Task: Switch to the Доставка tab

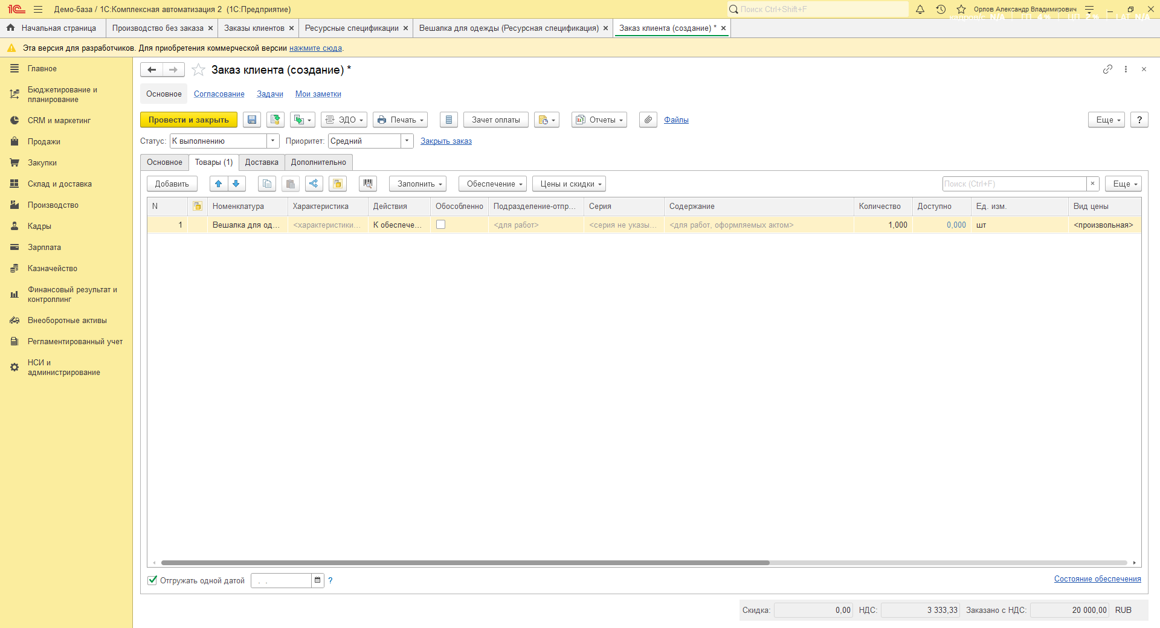Action: click(262, 162)
